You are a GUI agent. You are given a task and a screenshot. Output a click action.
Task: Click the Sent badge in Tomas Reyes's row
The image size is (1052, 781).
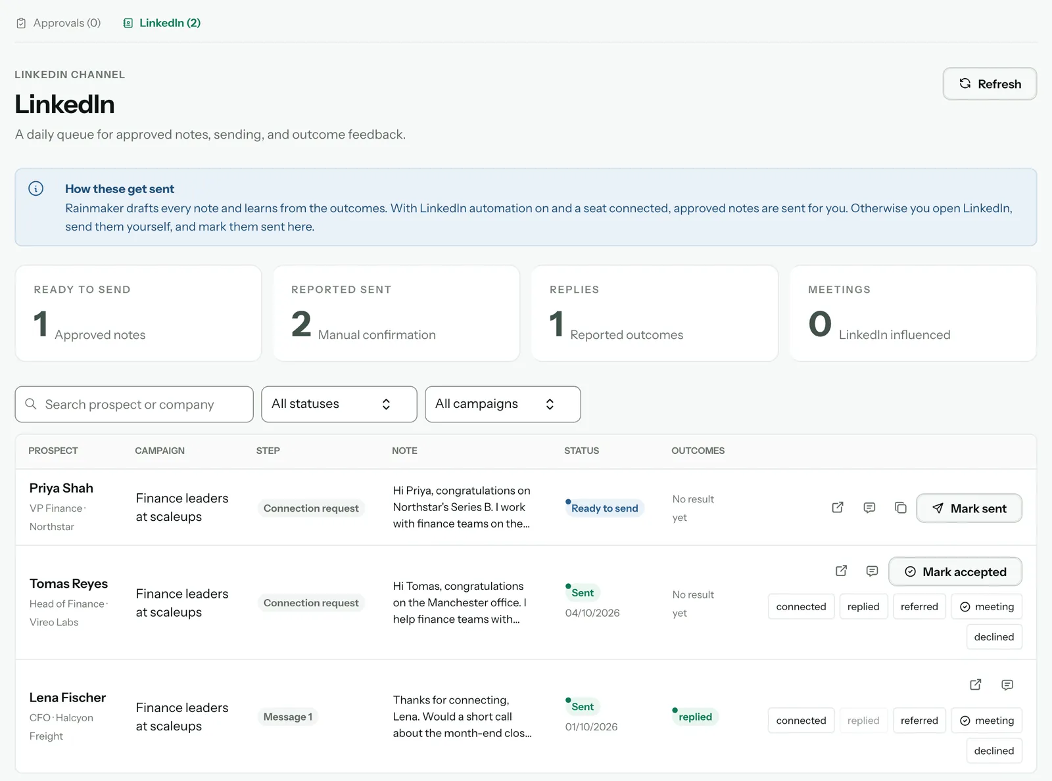click(582, 592)
